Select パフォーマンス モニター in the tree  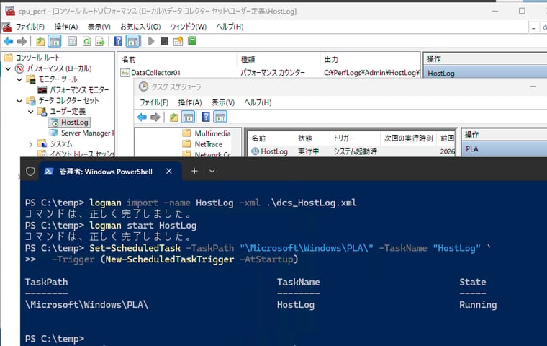[x=79, y=90]
